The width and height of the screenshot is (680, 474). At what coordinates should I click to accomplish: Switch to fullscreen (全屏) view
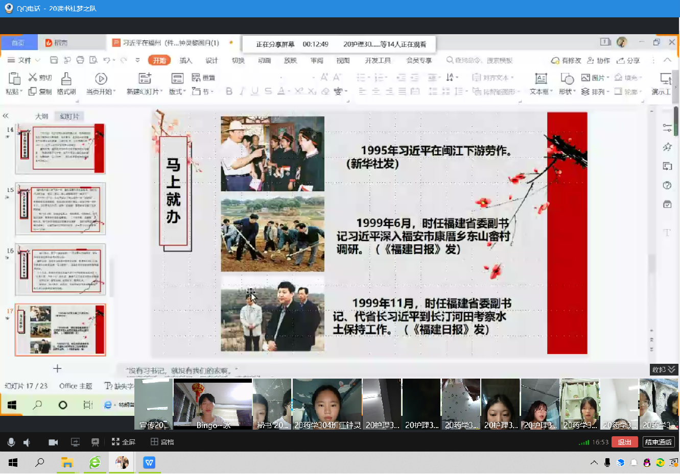click(x=123, y=442)
